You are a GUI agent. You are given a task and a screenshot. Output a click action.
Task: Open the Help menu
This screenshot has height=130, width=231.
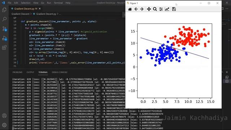[68, 3]
